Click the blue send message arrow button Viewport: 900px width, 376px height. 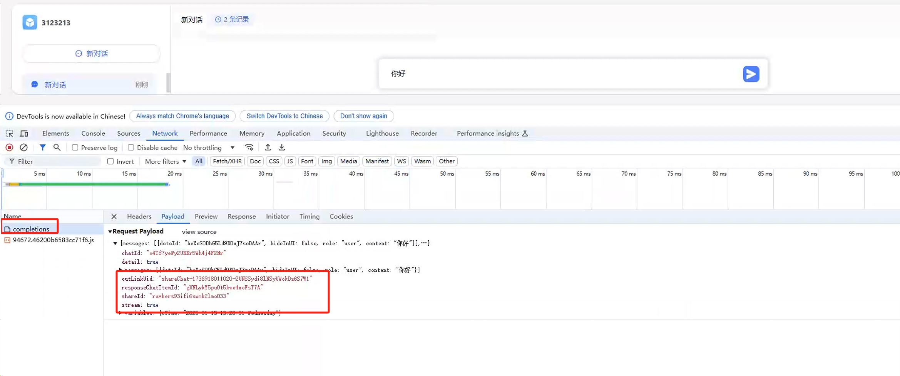pos(751,74)
